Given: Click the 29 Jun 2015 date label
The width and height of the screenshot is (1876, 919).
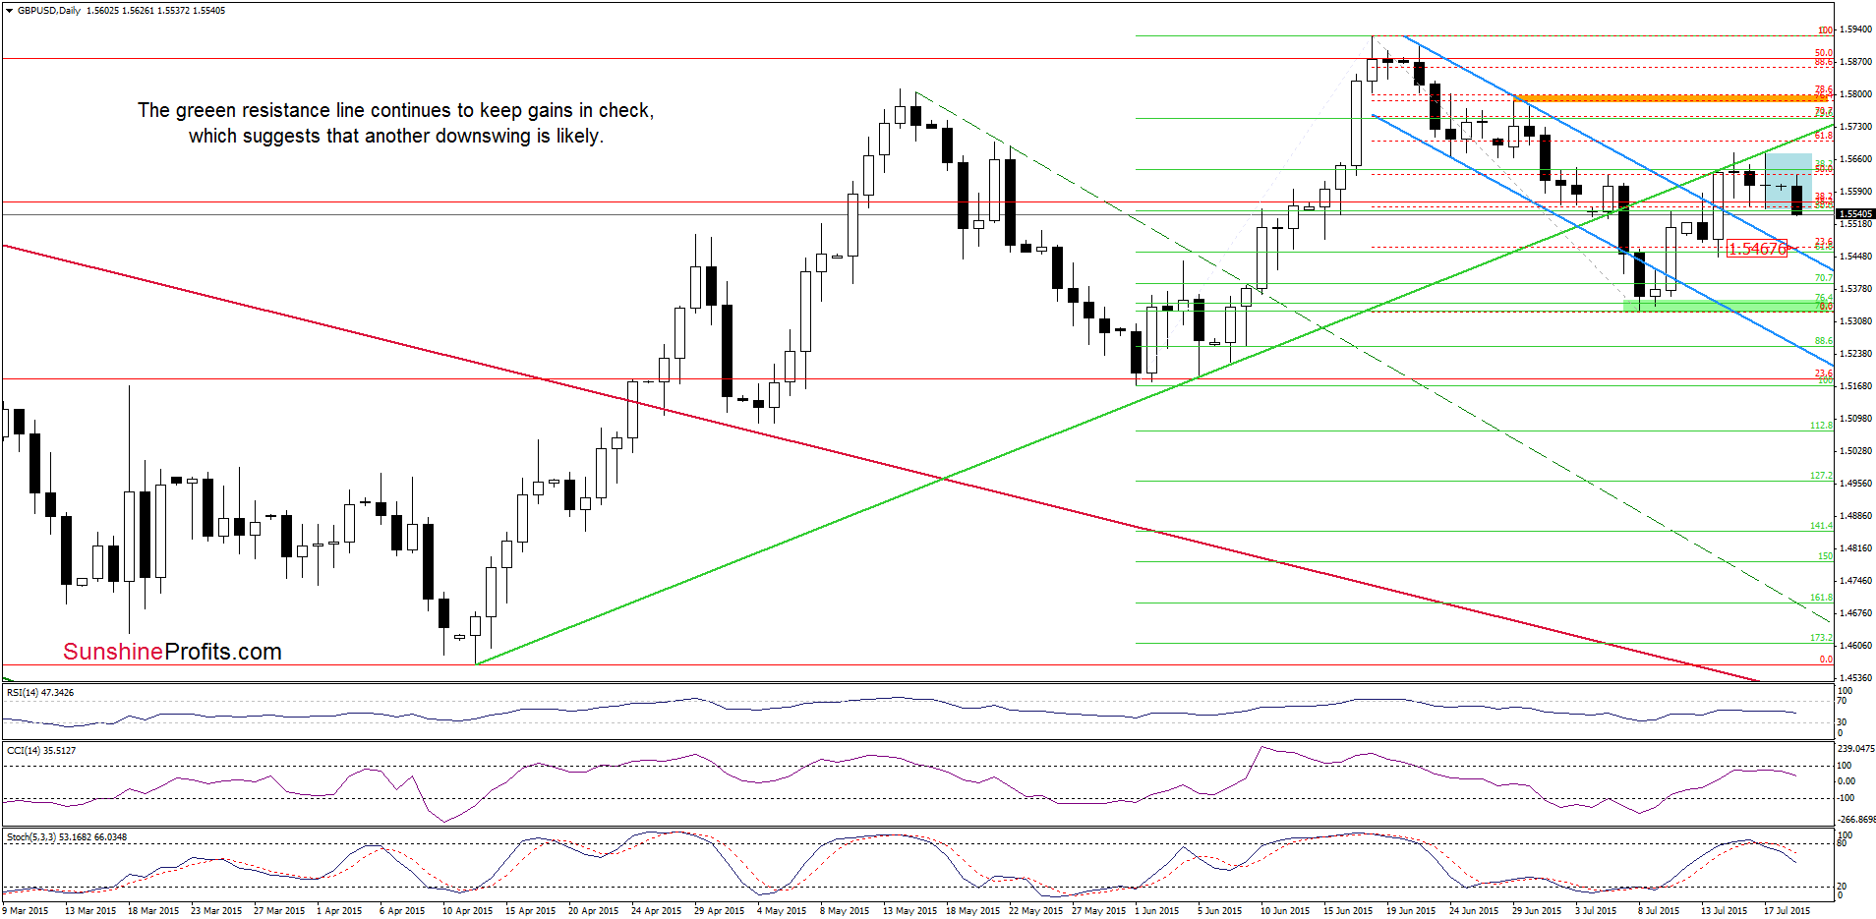Looking at the screenshot, I should click(x=1537, y=911).
